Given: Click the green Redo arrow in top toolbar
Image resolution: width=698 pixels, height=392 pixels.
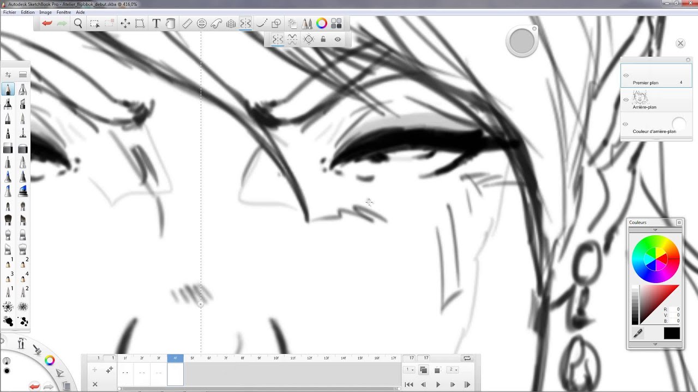Looking at the screenshot, I should click(62, 23).
